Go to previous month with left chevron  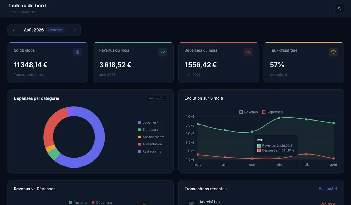coord(13,30)
